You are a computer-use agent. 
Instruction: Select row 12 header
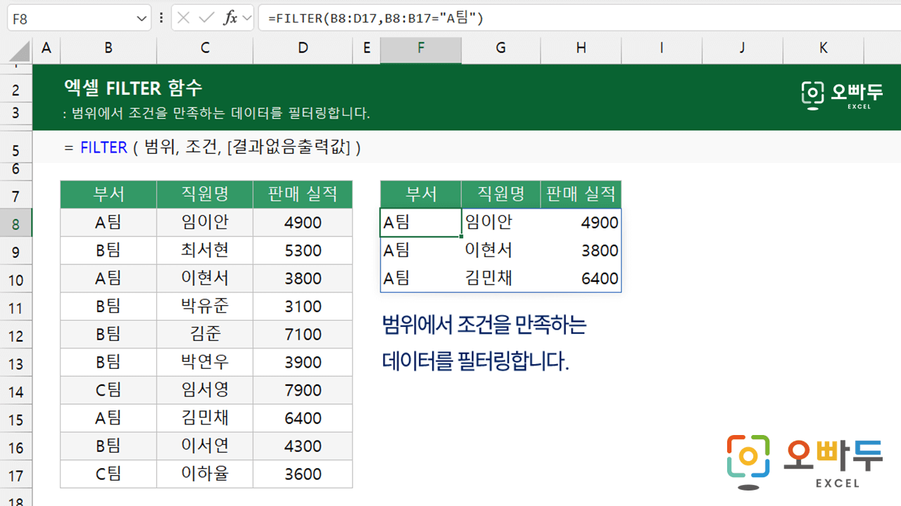pos(16,335)
